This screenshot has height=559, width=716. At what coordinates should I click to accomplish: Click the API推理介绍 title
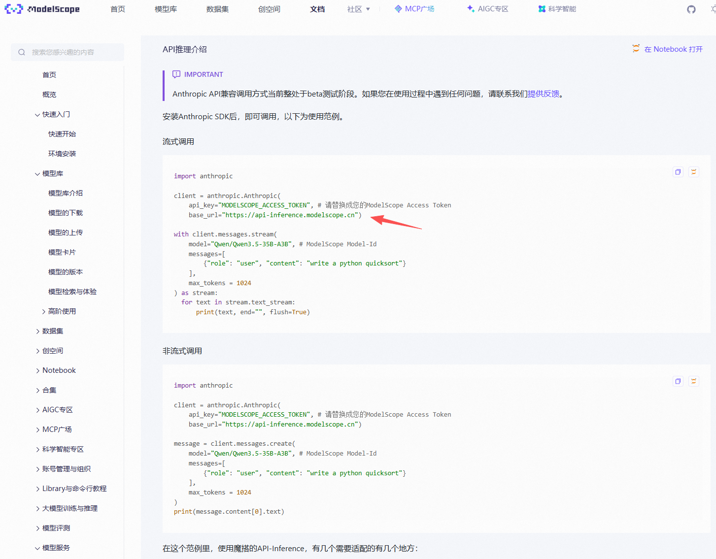185,49
